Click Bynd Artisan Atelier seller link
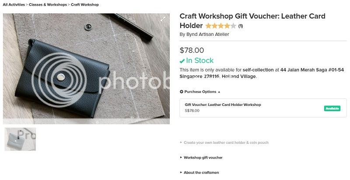Image resolution: width=350 pixels, height=180 pixels. [207, 34]
